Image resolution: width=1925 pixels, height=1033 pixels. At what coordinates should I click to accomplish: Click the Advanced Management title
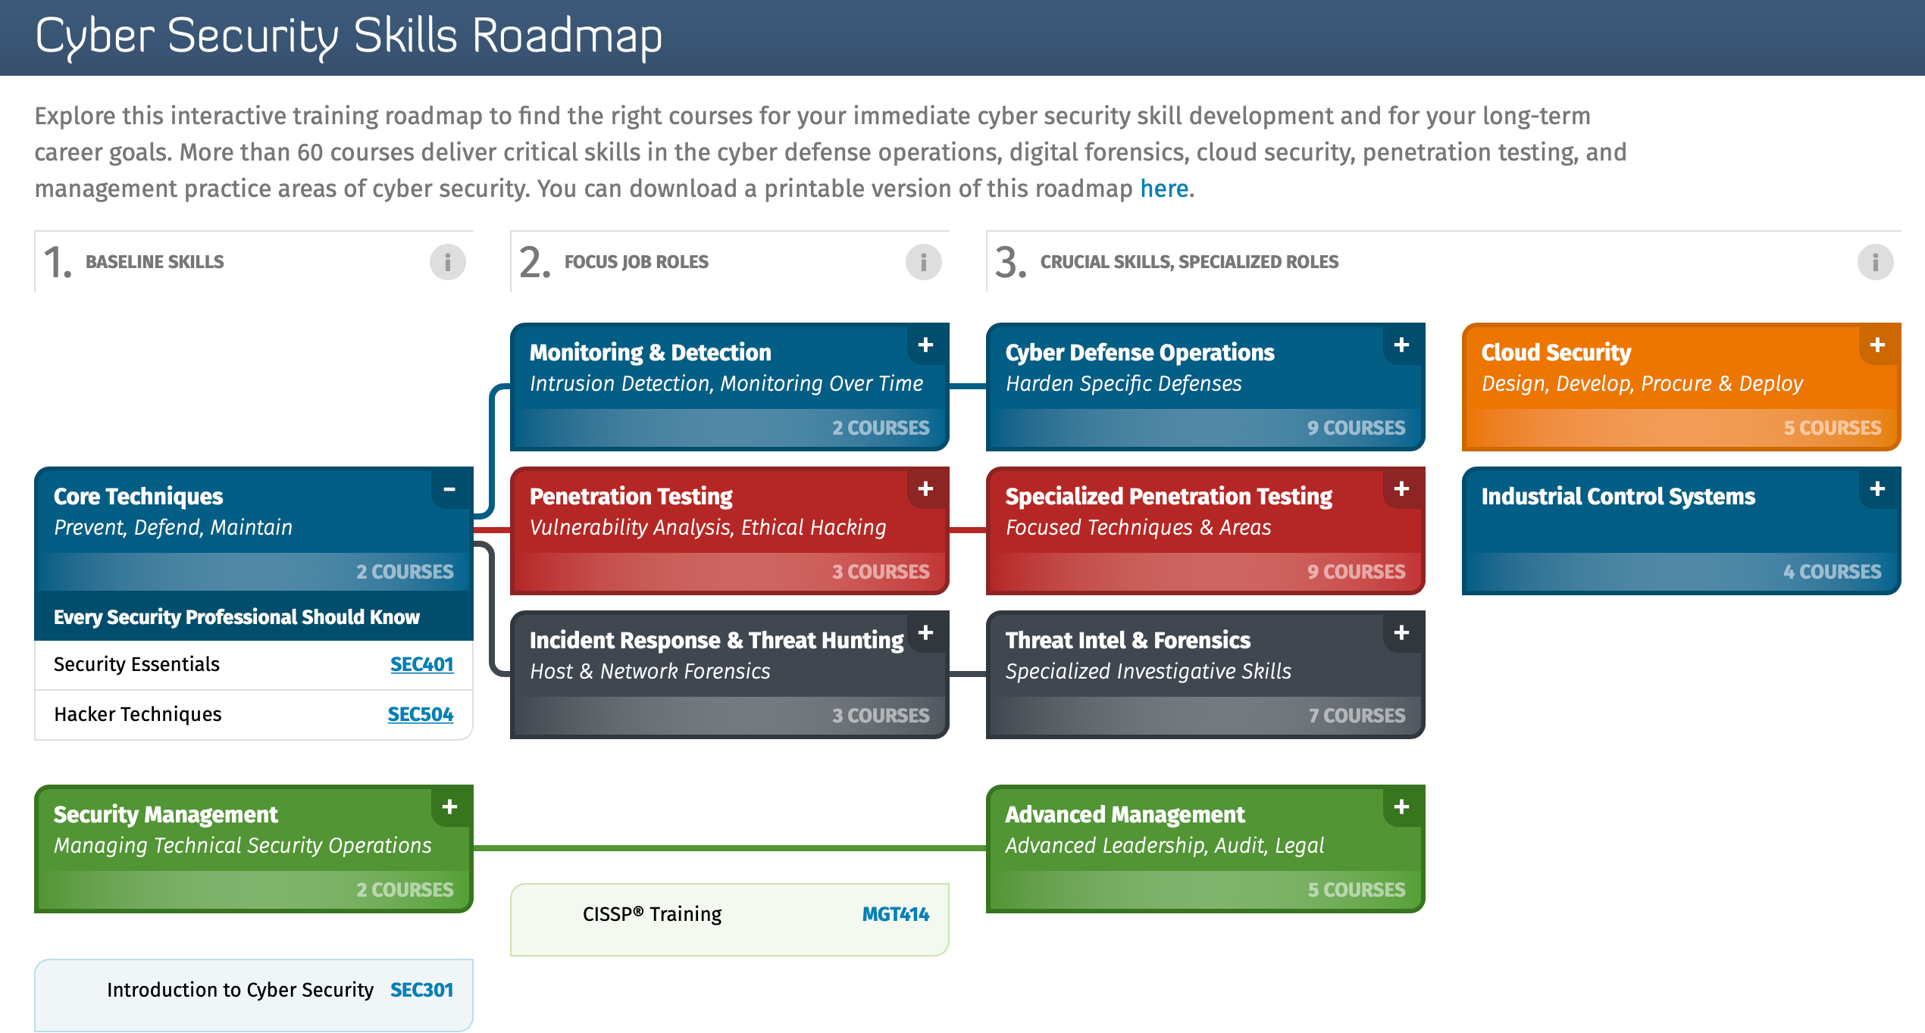pos(1125,814)
